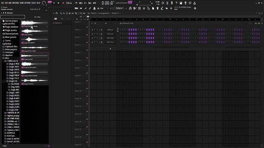Click the scissors audio editor icon
Viewport: 264px width, 148px height.
[x=167, y=3]
